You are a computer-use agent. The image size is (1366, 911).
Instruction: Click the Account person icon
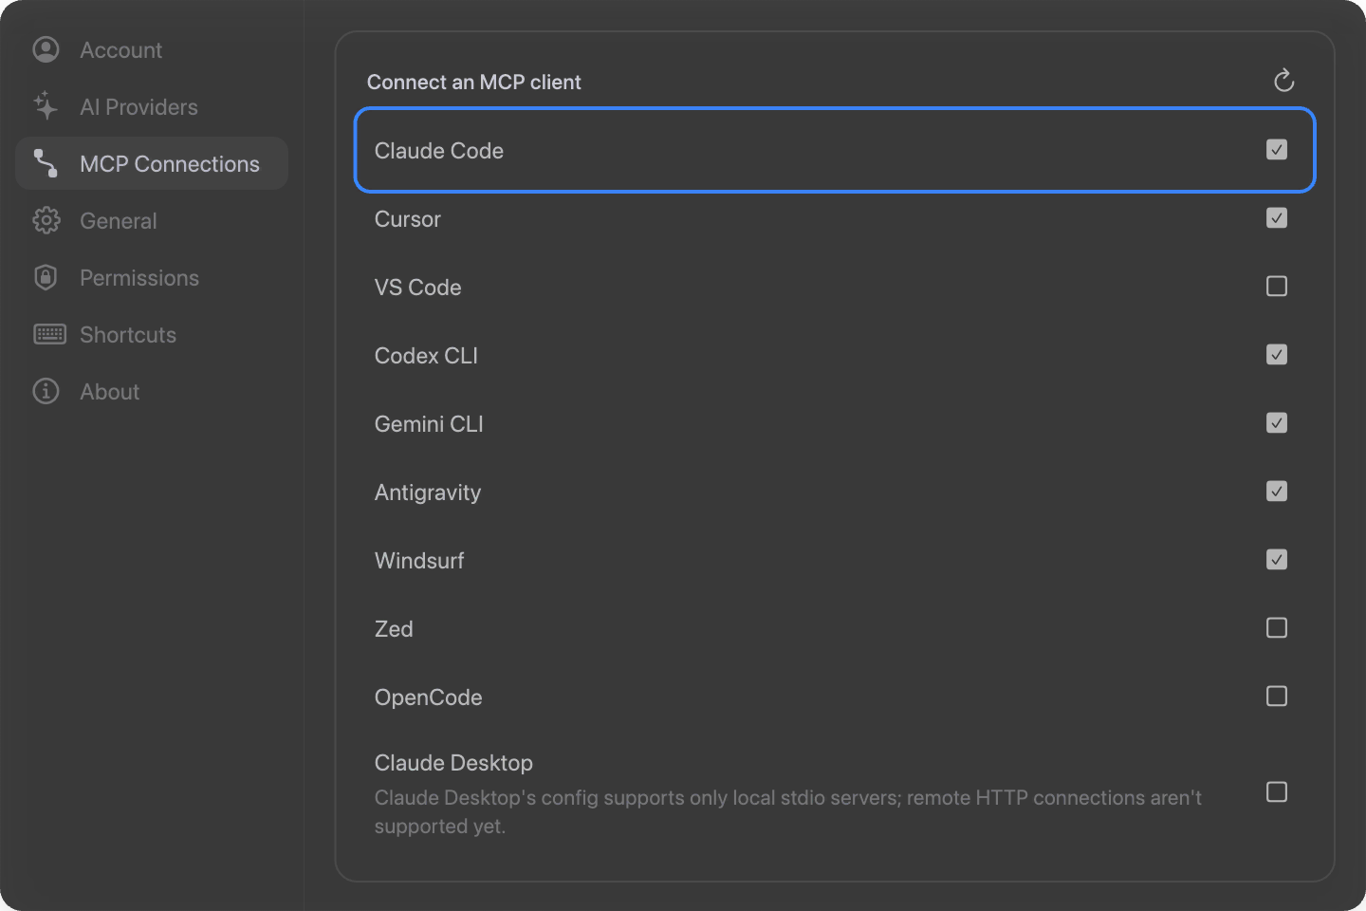46,49
